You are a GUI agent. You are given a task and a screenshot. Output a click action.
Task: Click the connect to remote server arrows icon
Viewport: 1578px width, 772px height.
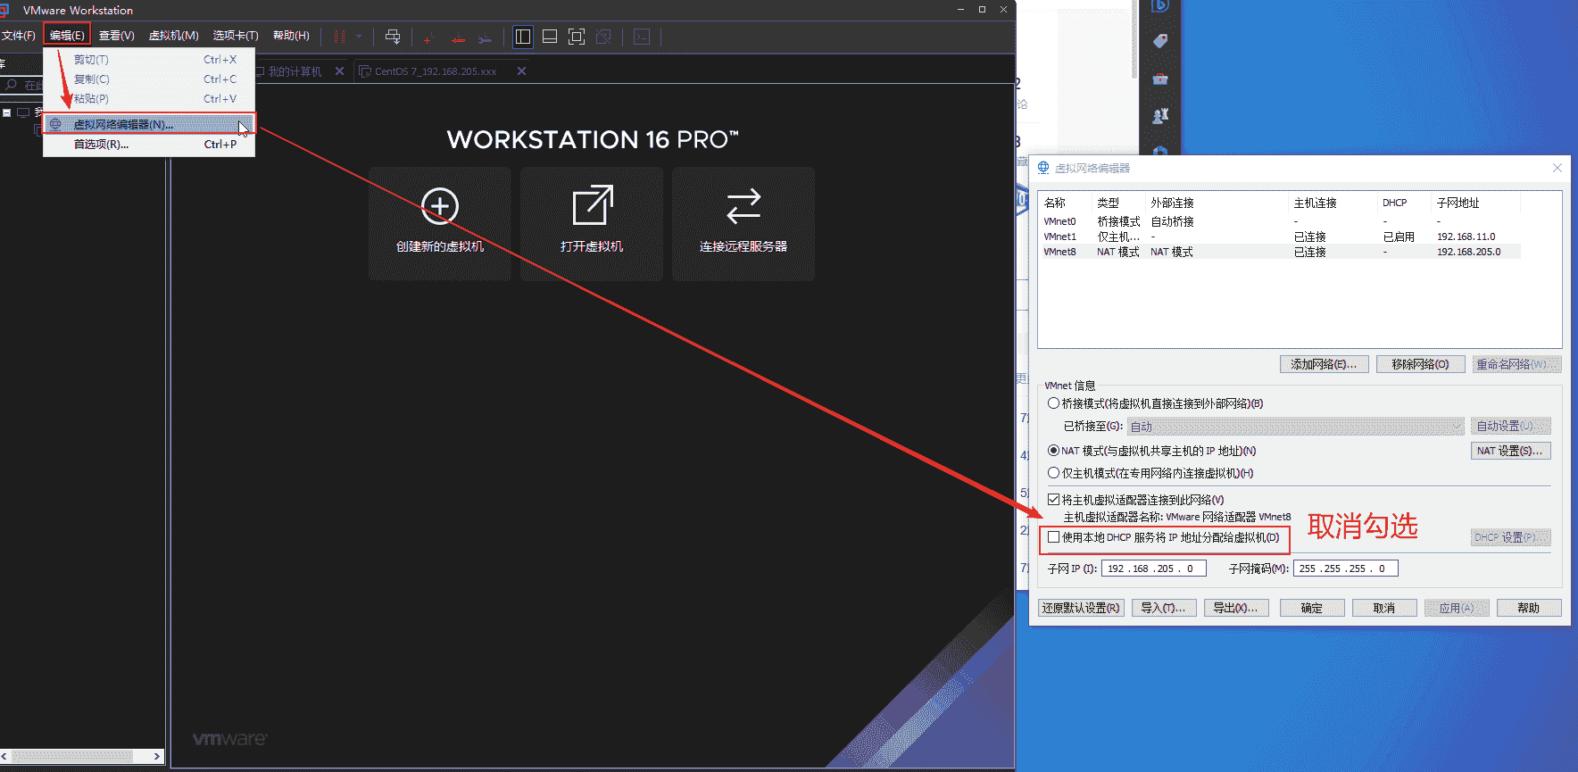(743, 206)
